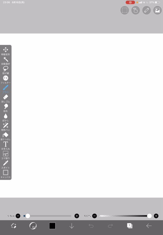Select the Lasso (投げ縄) tool
Screen dimensions: 163x235
pos(5,70)
